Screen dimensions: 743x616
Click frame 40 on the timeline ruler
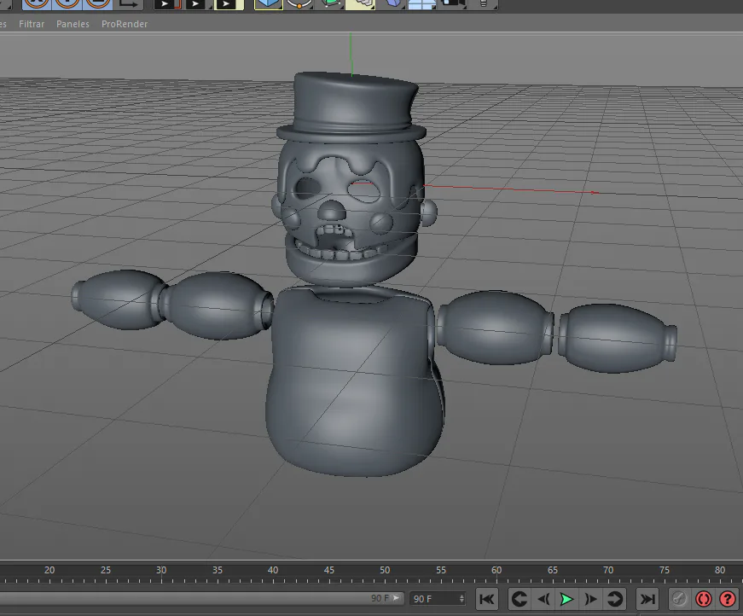coord(273,571)
